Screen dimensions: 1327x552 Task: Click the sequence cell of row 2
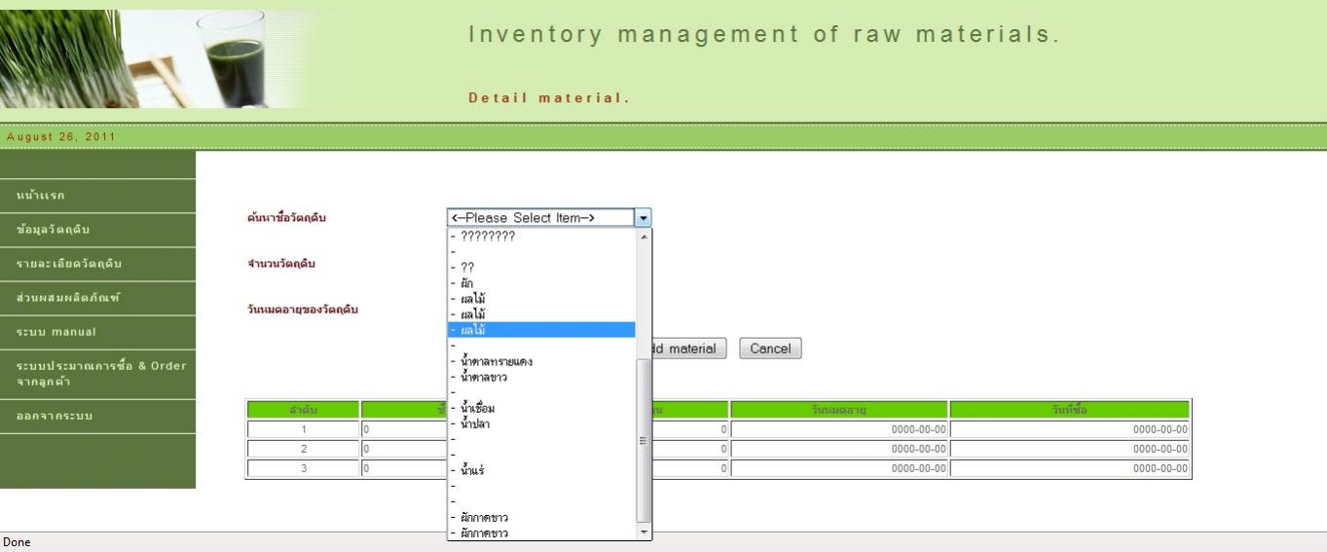303,449
